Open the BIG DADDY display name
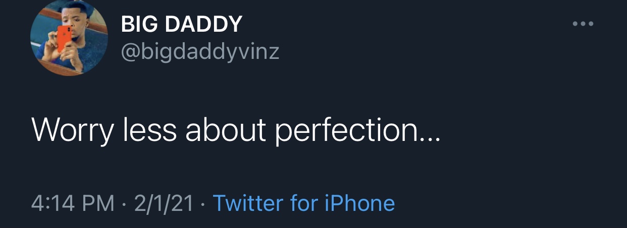The width and height of the screenshot is (627, 228). pyautogui.click(x=182, y=25)
